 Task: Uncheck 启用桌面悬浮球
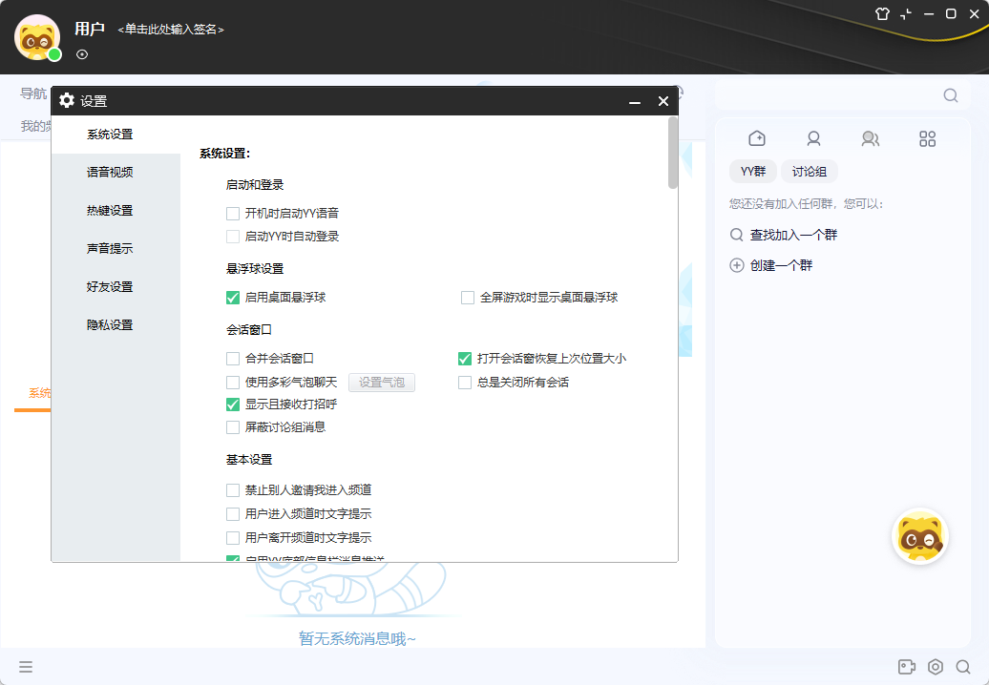click(233, 298)
